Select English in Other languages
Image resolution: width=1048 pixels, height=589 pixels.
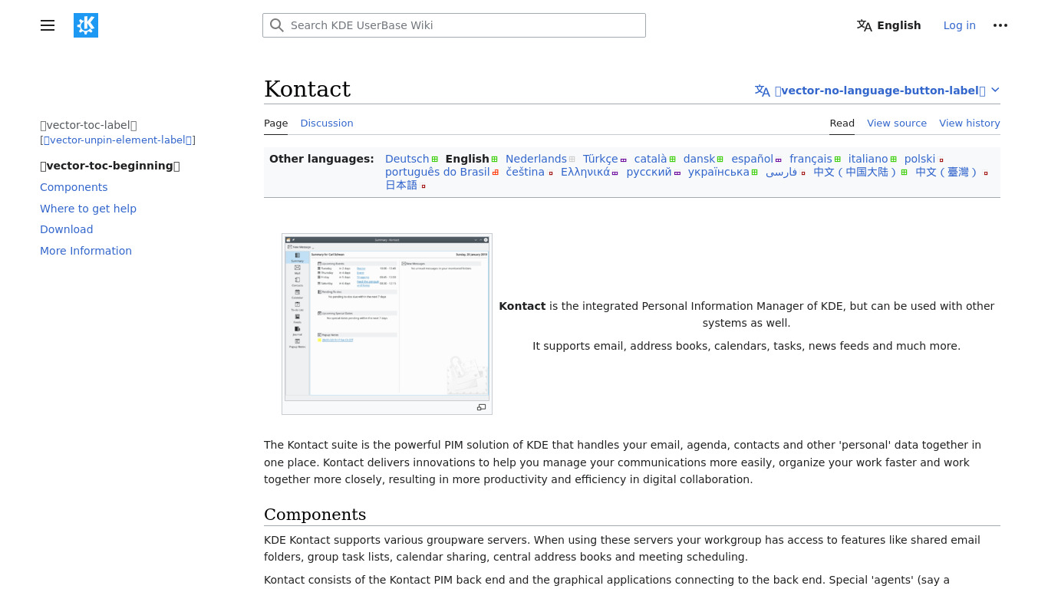pos(467,159)
